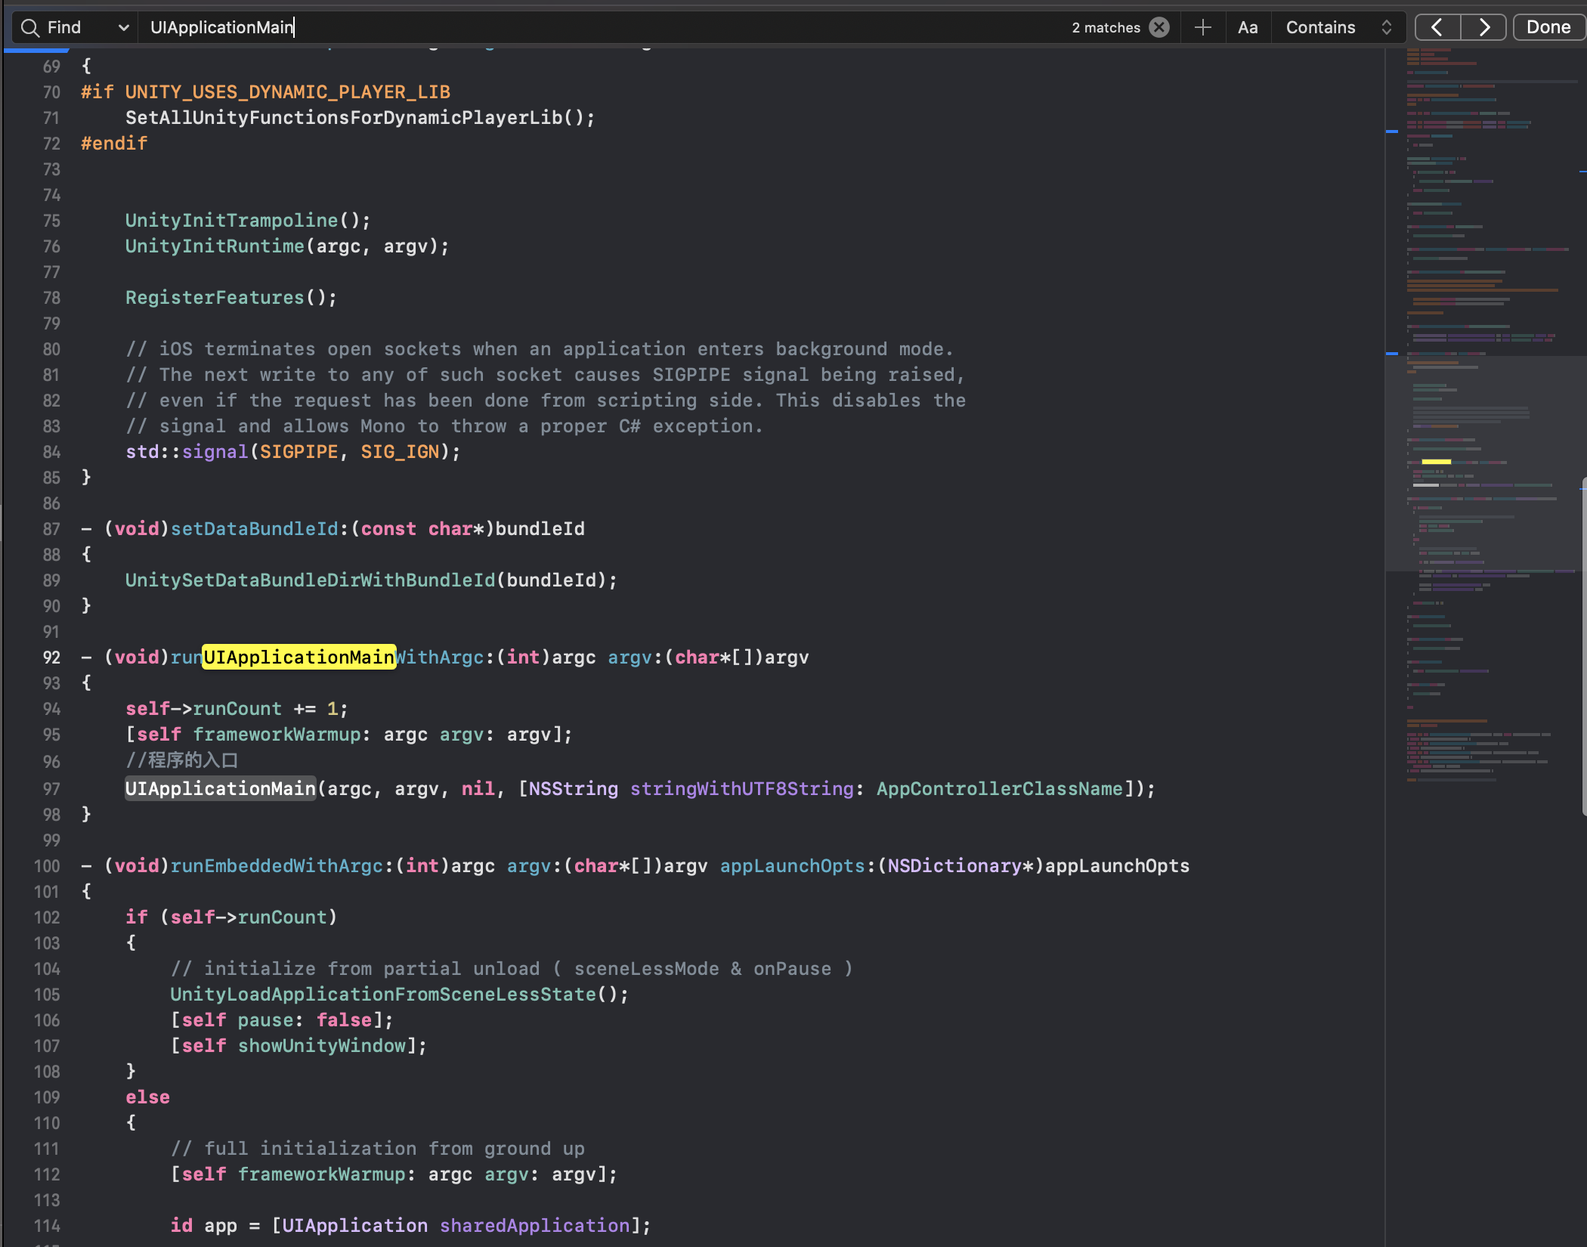Click SetAllUnityFunctionsForDynamicPlayerLib on line 71
This screenshot has height=1247, width=1587.
click(x=344, y=118)
